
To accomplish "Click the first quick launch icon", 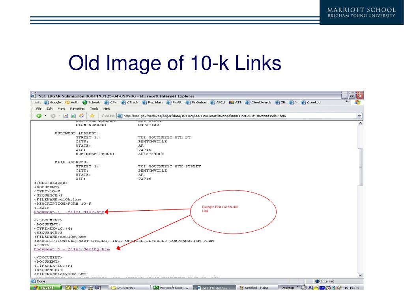I will click(68, 288).
